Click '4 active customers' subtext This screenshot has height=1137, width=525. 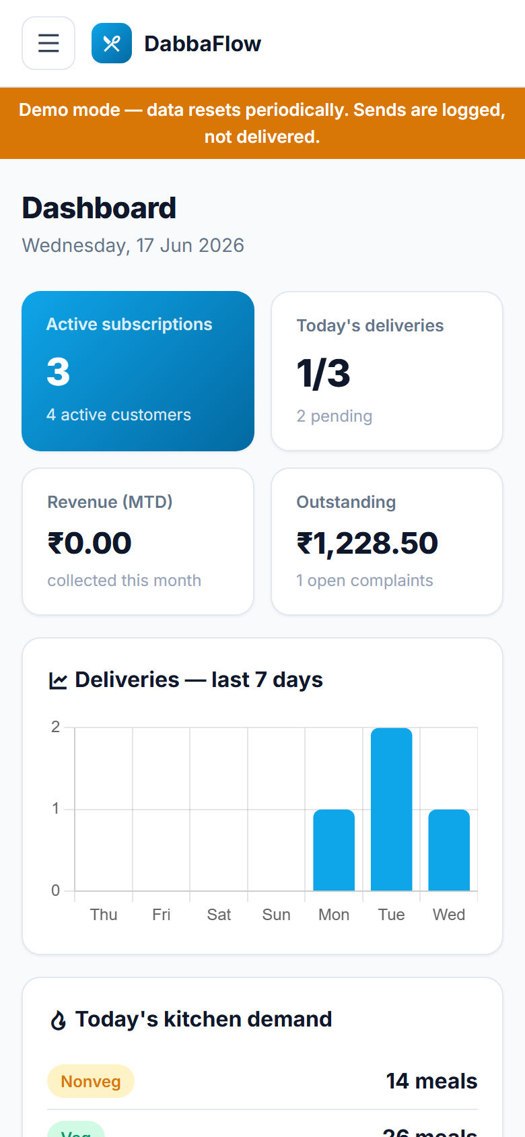point(118,415)
